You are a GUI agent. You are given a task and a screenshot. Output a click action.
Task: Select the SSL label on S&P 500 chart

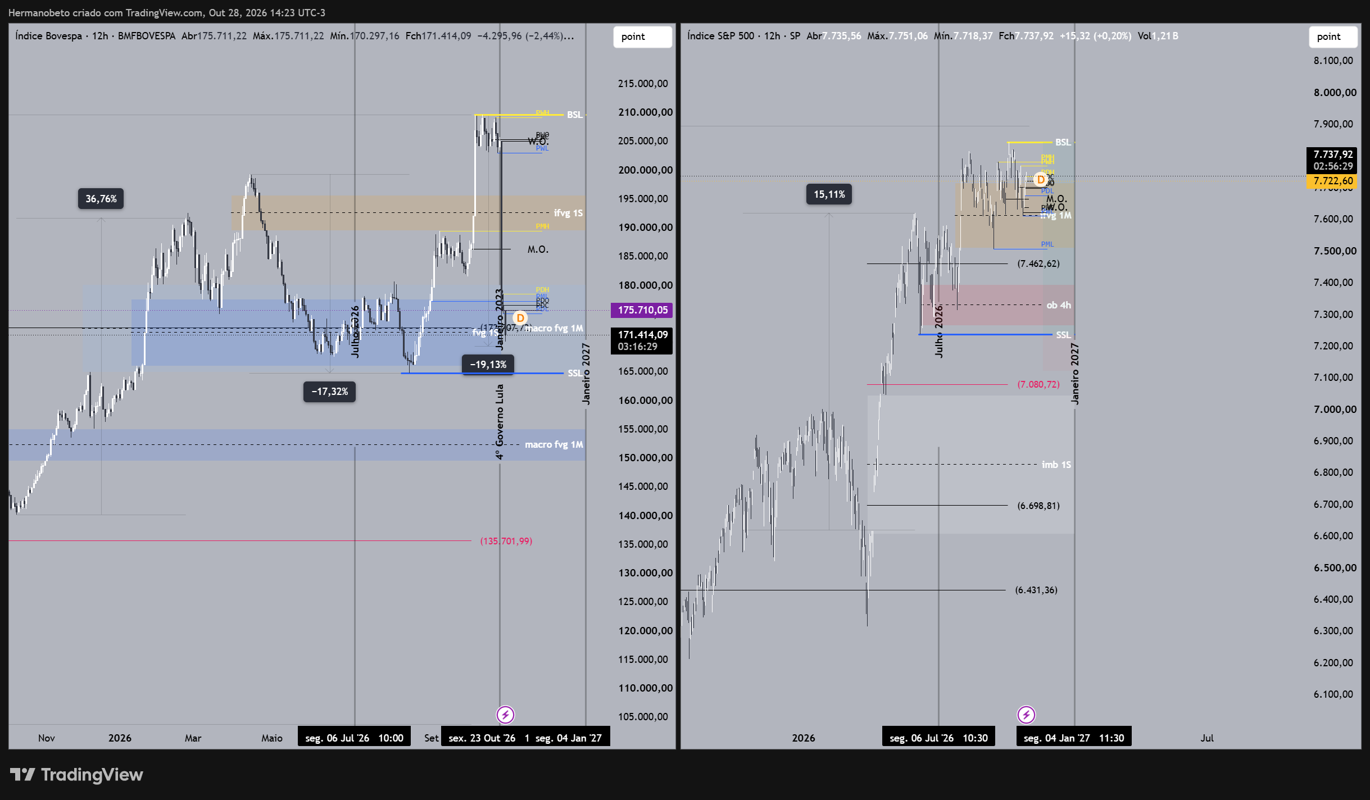coord(1063,335)
